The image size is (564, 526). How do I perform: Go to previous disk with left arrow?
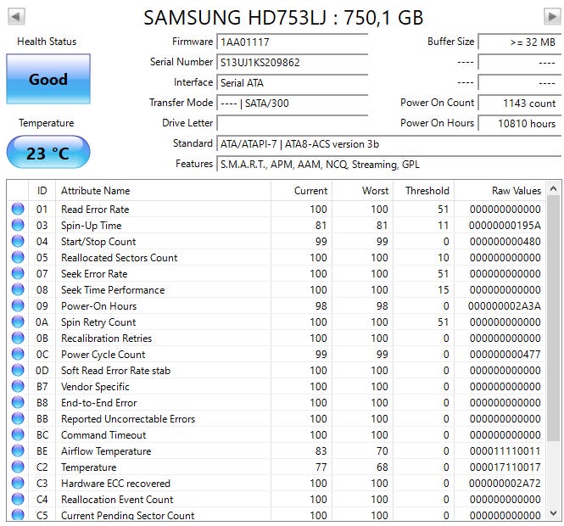click(x=16, y=17)
